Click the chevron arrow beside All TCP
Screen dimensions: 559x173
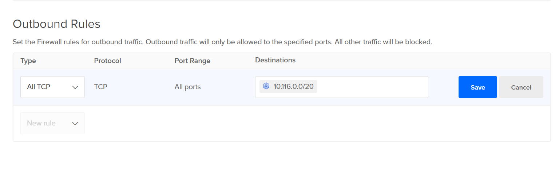(75, 87)
